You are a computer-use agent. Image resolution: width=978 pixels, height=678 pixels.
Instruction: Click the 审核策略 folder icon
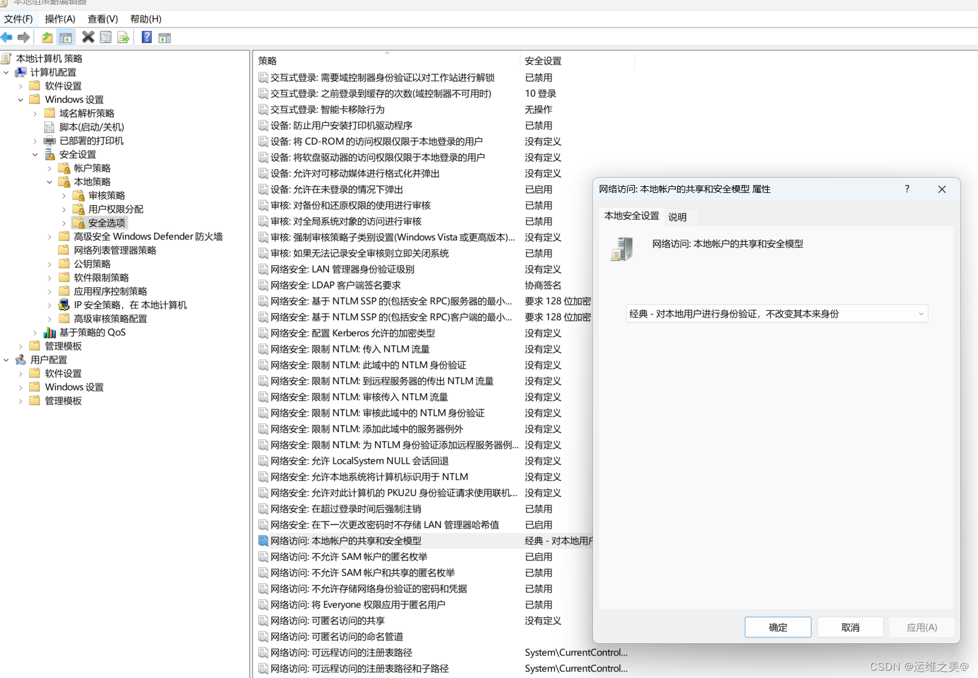(79, 195)
